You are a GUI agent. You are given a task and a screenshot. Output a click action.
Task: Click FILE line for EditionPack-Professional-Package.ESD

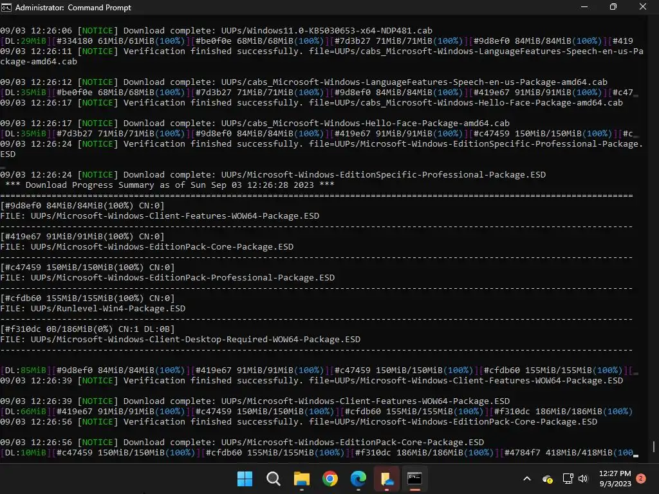[167, 278]
